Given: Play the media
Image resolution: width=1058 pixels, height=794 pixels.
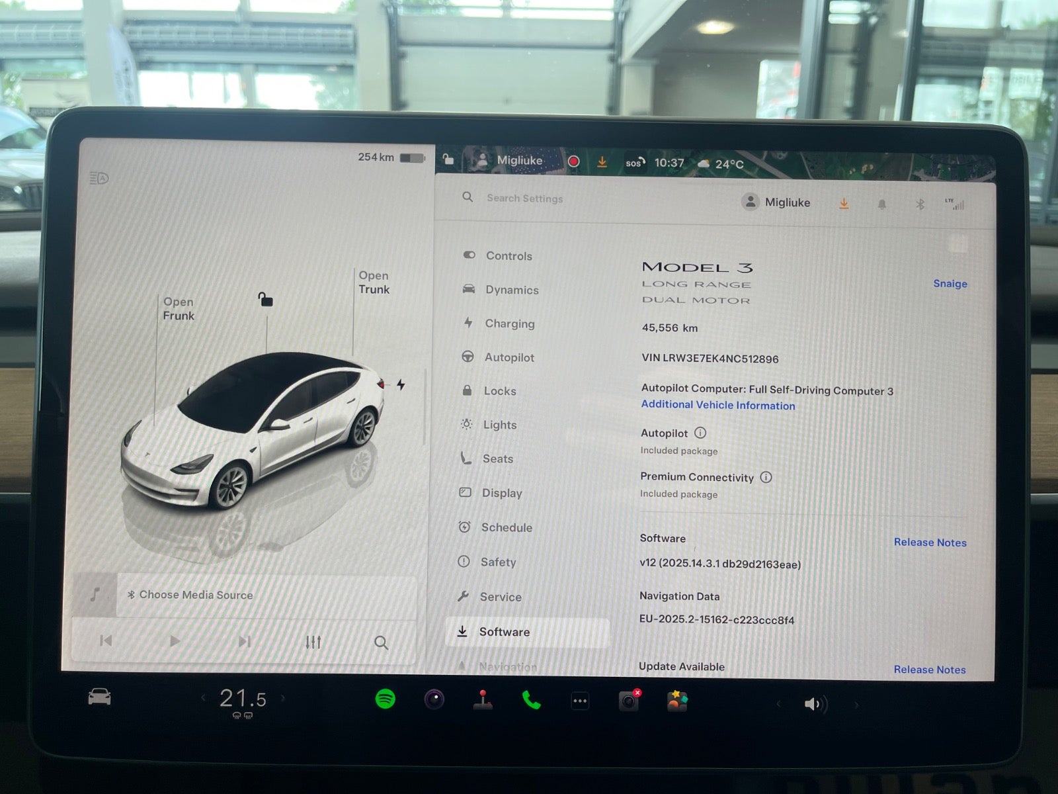Looking at the screenshot, I should 175,641.
